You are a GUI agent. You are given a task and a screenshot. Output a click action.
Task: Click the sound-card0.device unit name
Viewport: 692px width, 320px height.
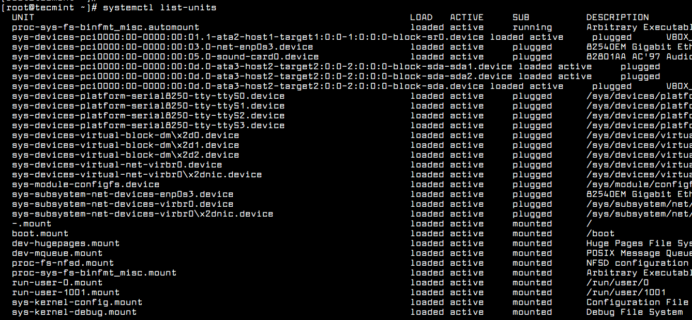[x=166, y=57]
